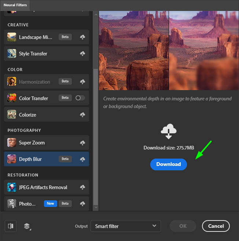Open the layer preview options icon
The width and height of the screenshot is (239, 241).
pyautogui.click(x=27, y=226)
